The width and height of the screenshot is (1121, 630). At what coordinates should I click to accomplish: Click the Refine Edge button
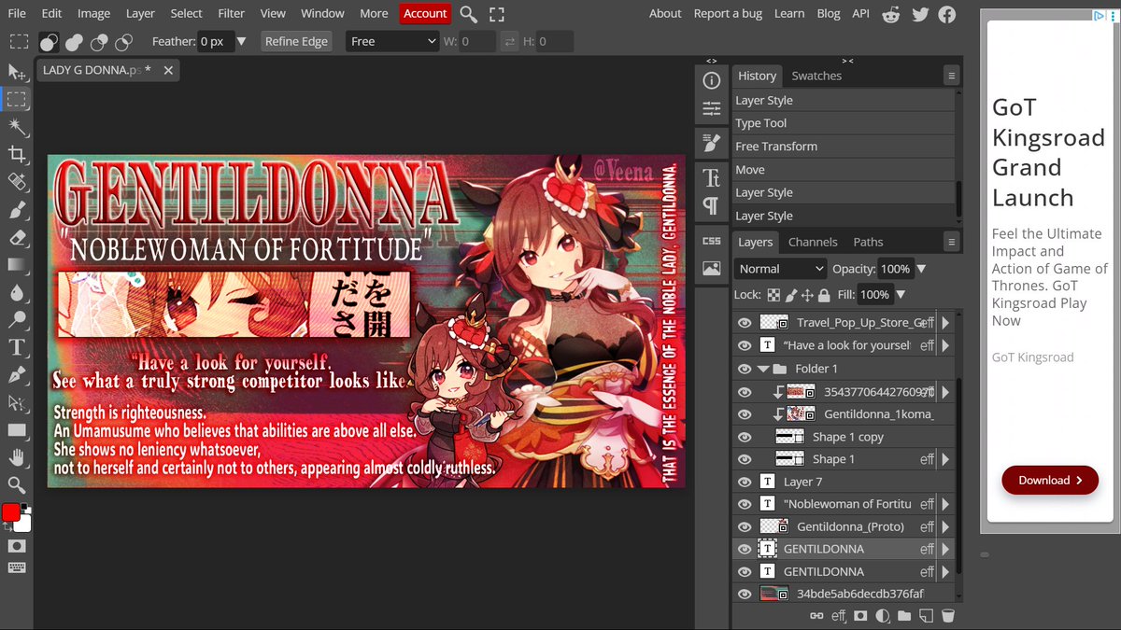point(296,41)
